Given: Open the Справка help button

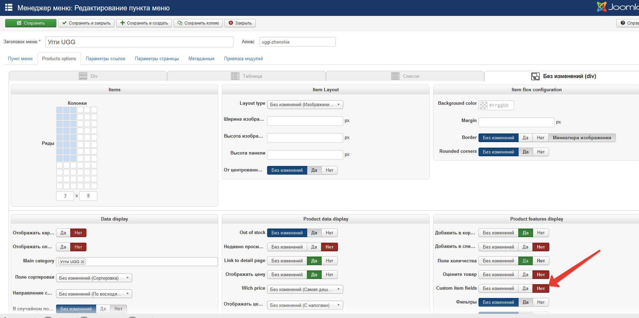Looking at the screenshot, I should point(628,23).
